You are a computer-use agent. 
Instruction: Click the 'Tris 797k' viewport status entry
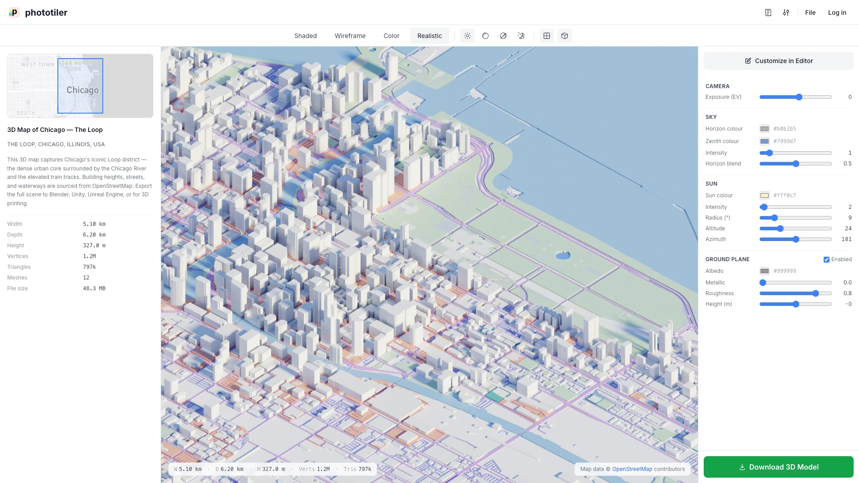pos(357,469)
